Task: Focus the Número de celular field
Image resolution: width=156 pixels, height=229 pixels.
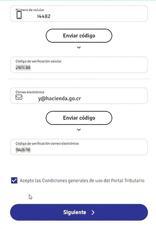Action: 79,13
